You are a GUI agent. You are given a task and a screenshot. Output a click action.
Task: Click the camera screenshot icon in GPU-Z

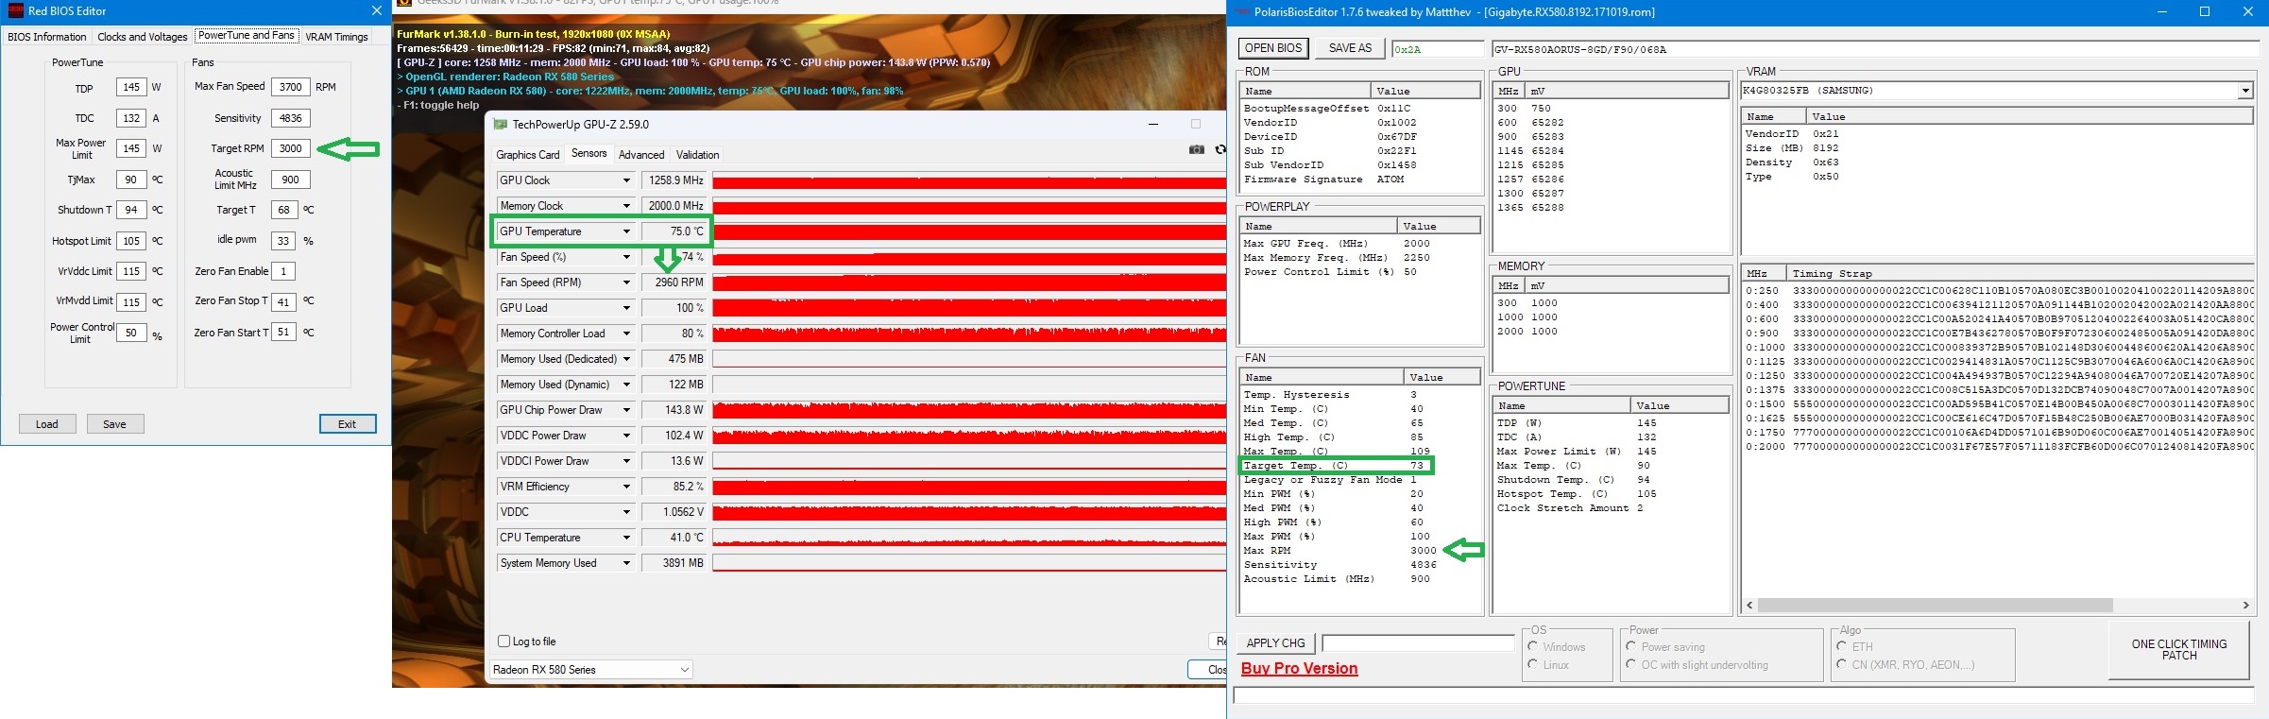coord(1196,149)
